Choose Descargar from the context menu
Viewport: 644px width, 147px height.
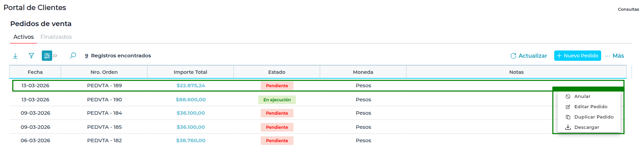(586, 127)
